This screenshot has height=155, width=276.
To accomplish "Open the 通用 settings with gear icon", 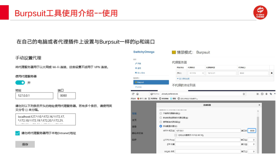I will tap(138, 68).
